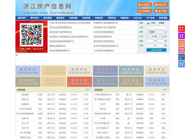The image size is (185, 139).
Task: Open the 城市危险房屋管理规定 link
Action: point(104,32)
